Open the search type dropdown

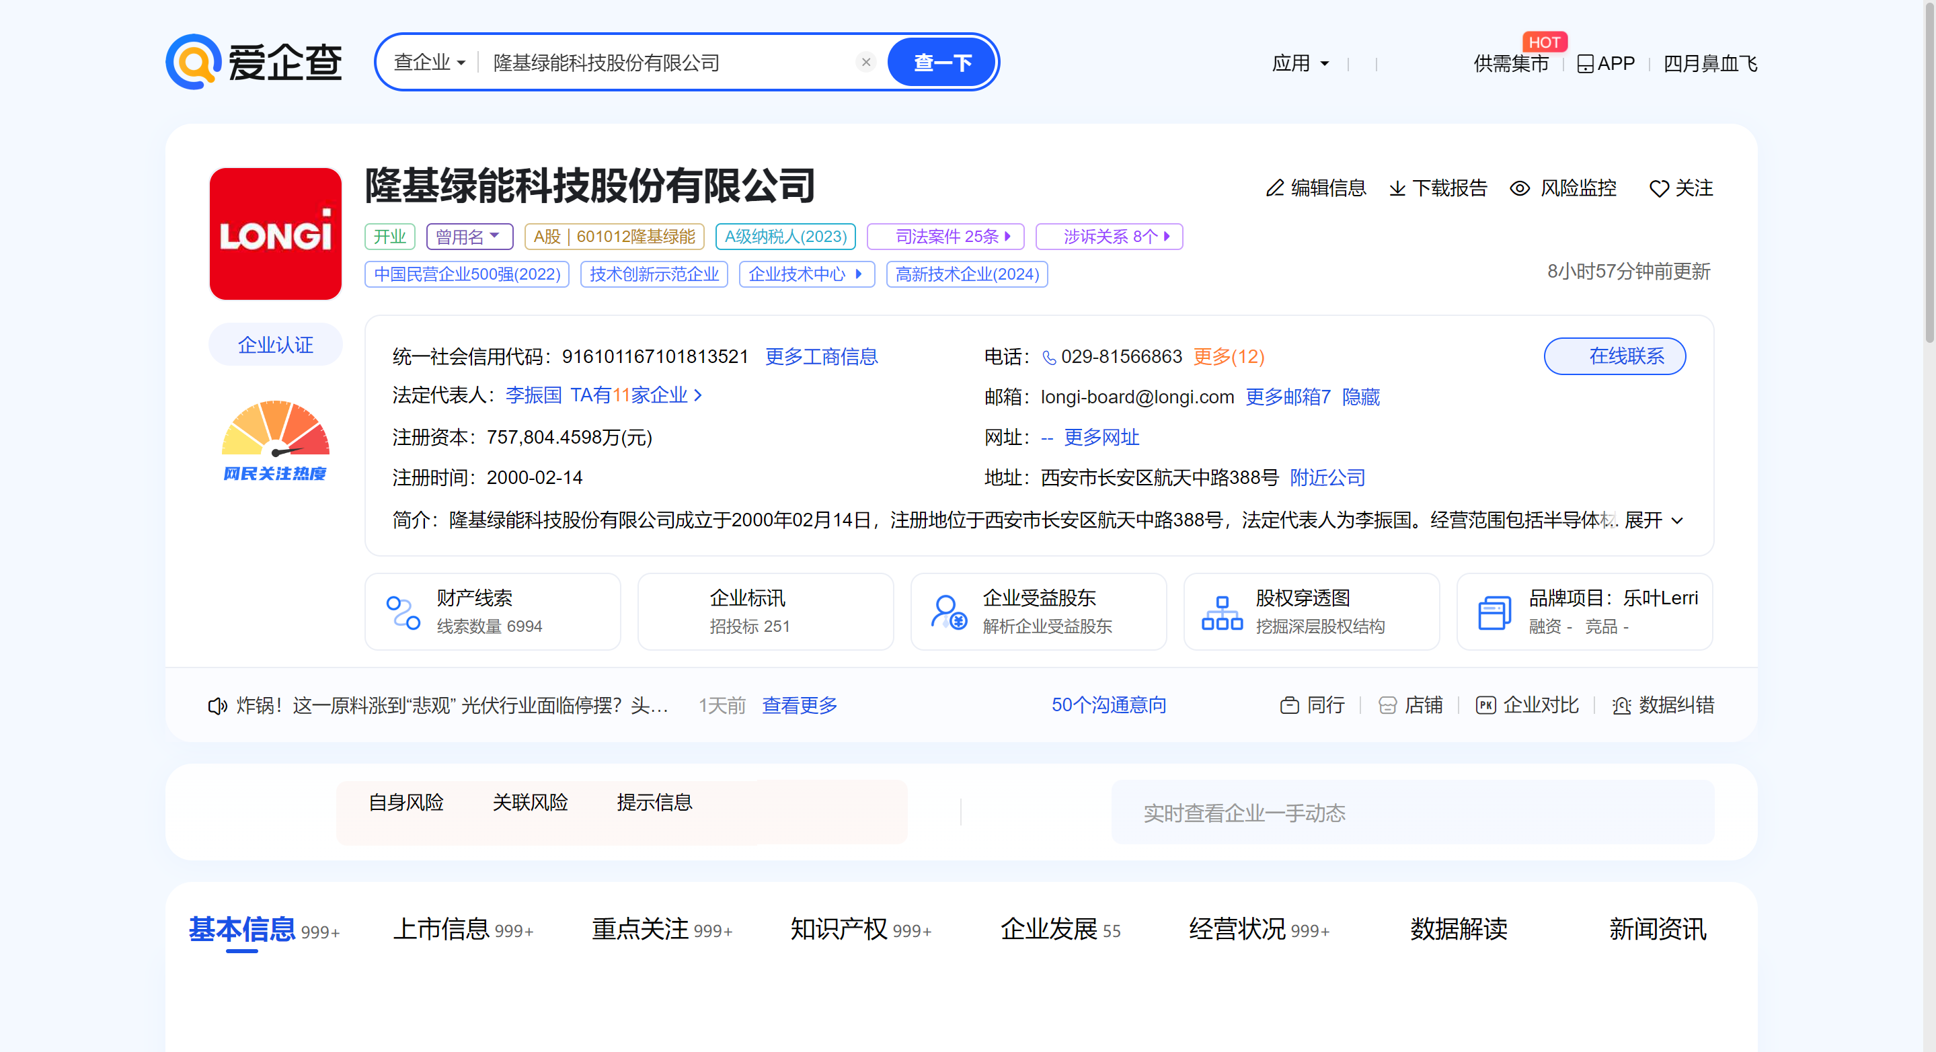[429, 63]
